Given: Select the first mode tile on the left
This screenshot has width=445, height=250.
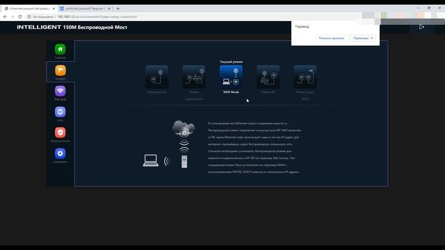Looking at the screenshot, I should (x=157, y=77).
